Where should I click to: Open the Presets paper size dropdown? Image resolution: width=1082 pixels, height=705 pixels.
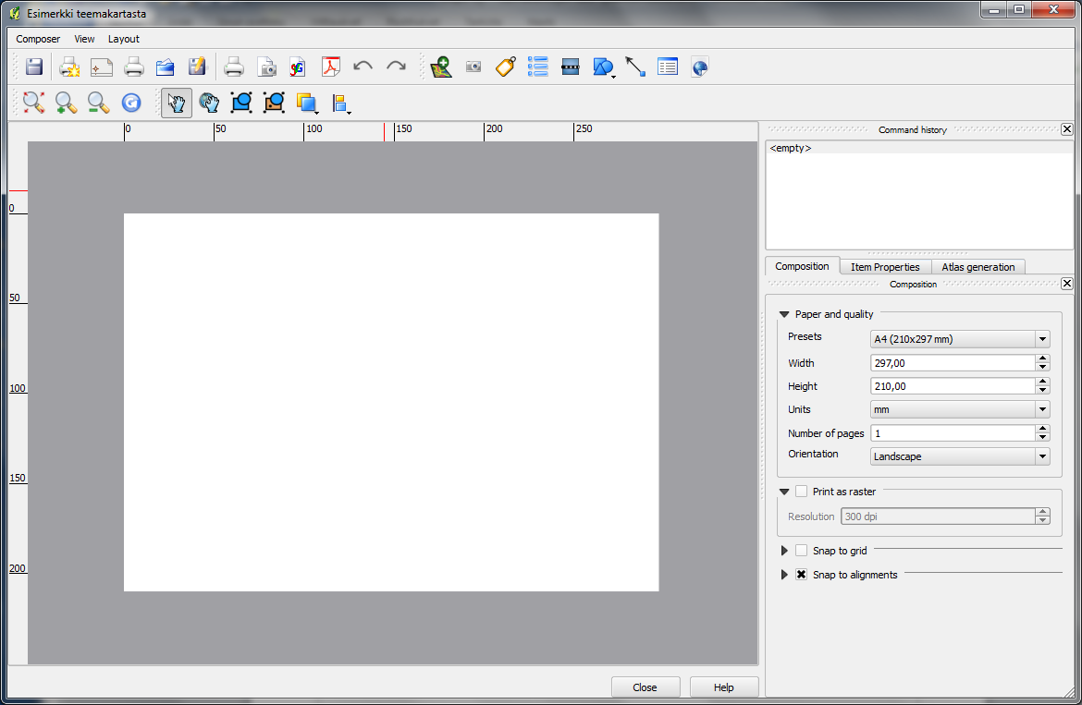[x=960, y=339]
